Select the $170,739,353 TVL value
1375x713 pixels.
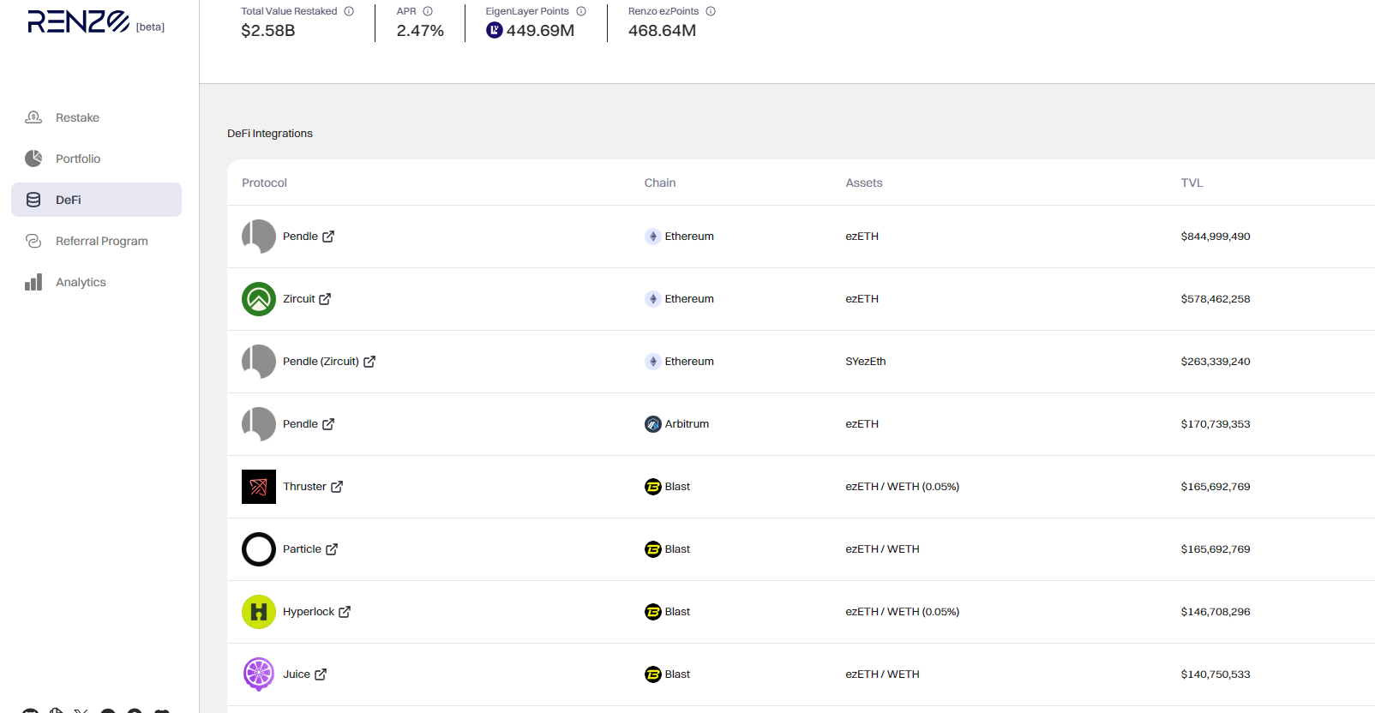click(x=1216, y=424)
